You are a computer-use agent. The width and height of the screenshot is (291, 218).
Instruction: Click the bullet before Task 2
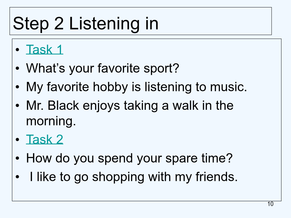(x=17, y=140)
